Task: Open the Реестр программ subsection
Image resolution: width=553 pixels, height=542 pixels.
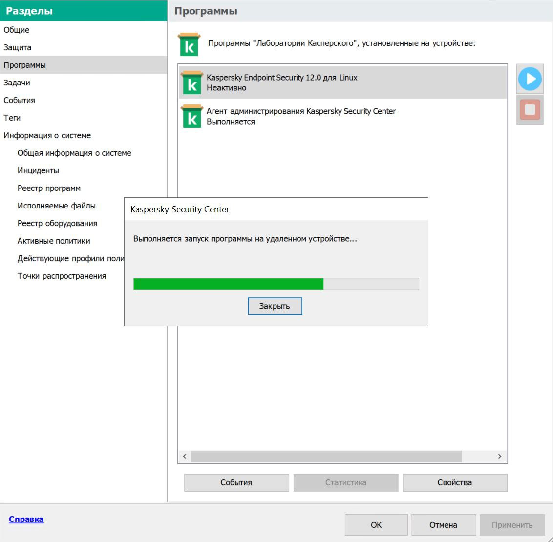Action: [x=49, y=188]
